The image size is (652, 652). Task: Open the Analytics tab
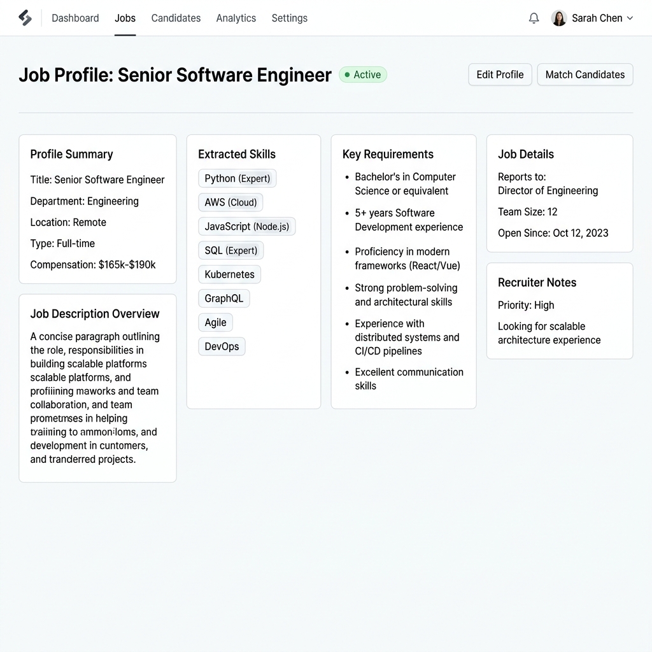(236, 18)
